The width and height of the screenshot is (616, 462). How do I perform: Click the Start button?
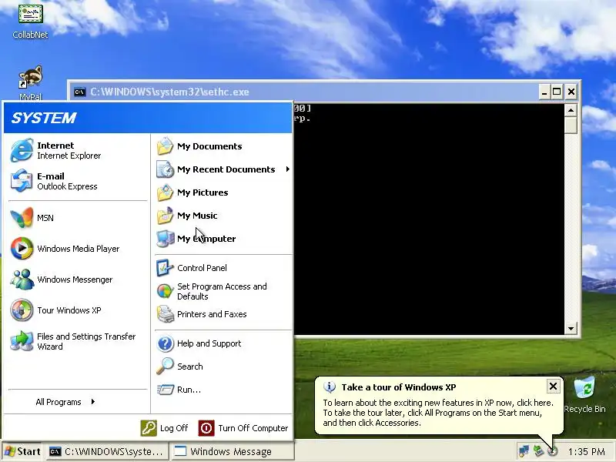click(x=22, y=451)
